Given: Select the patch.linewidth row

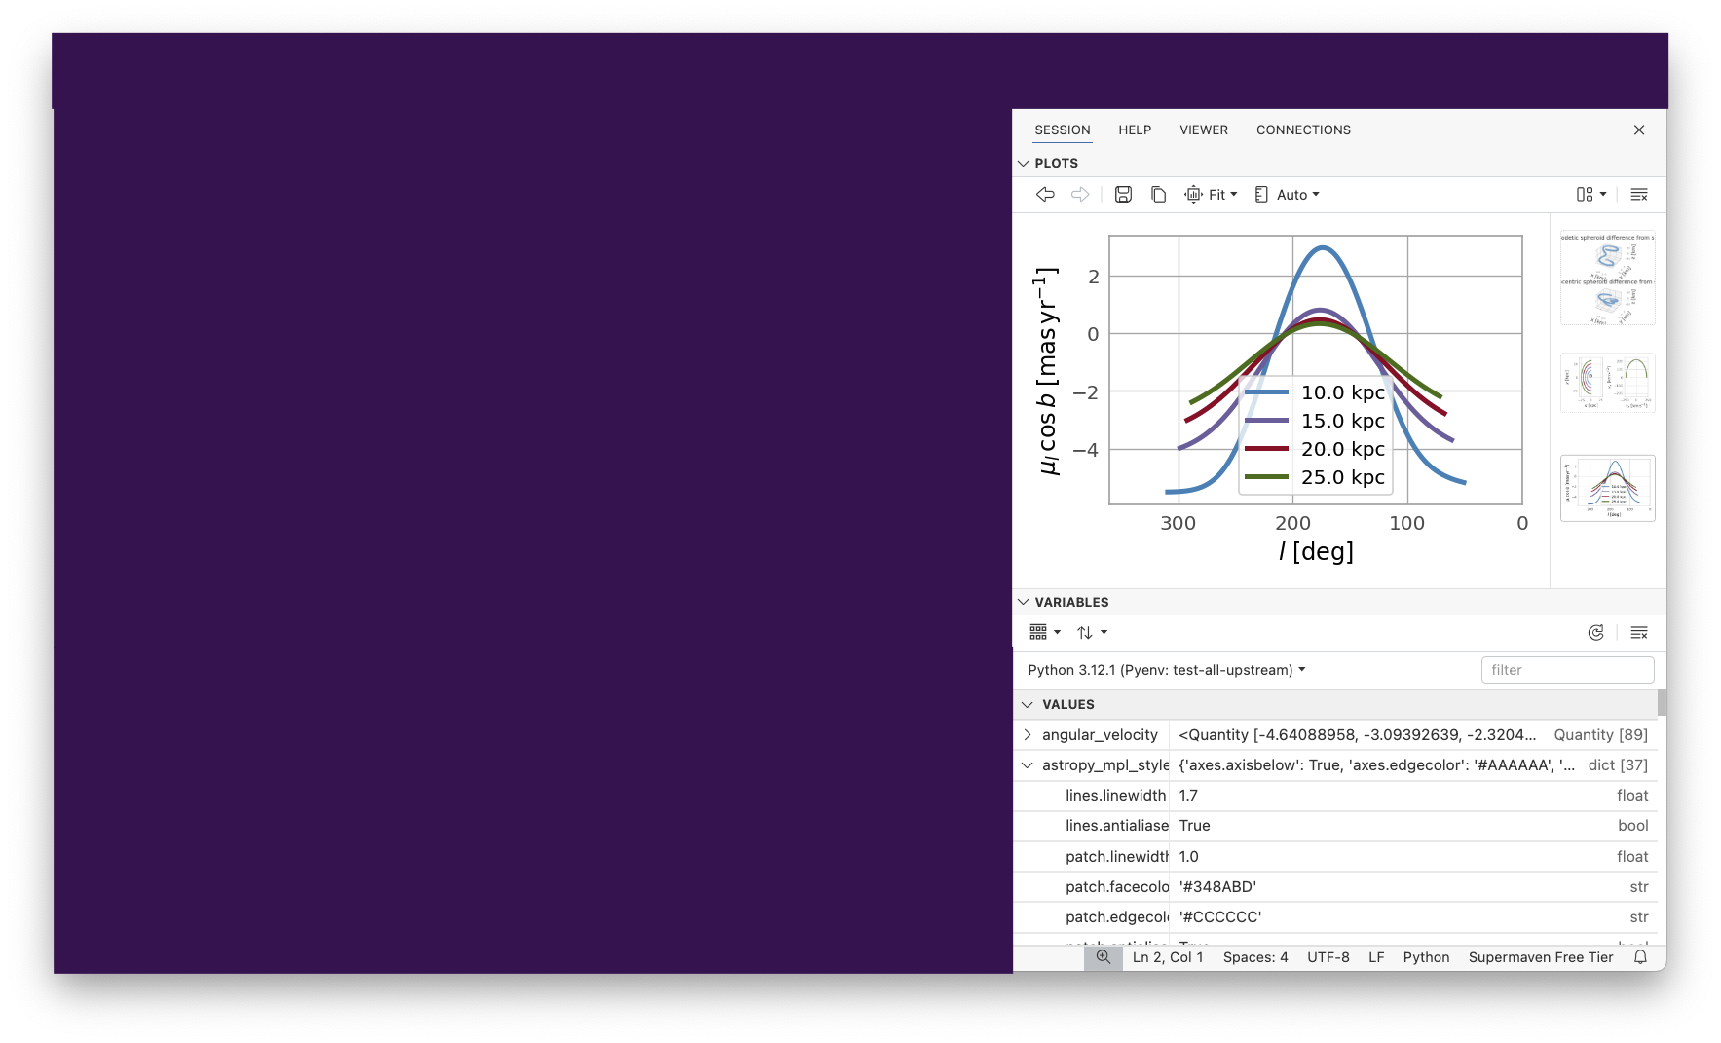Looking at the screenshot, I should 1335,857.
